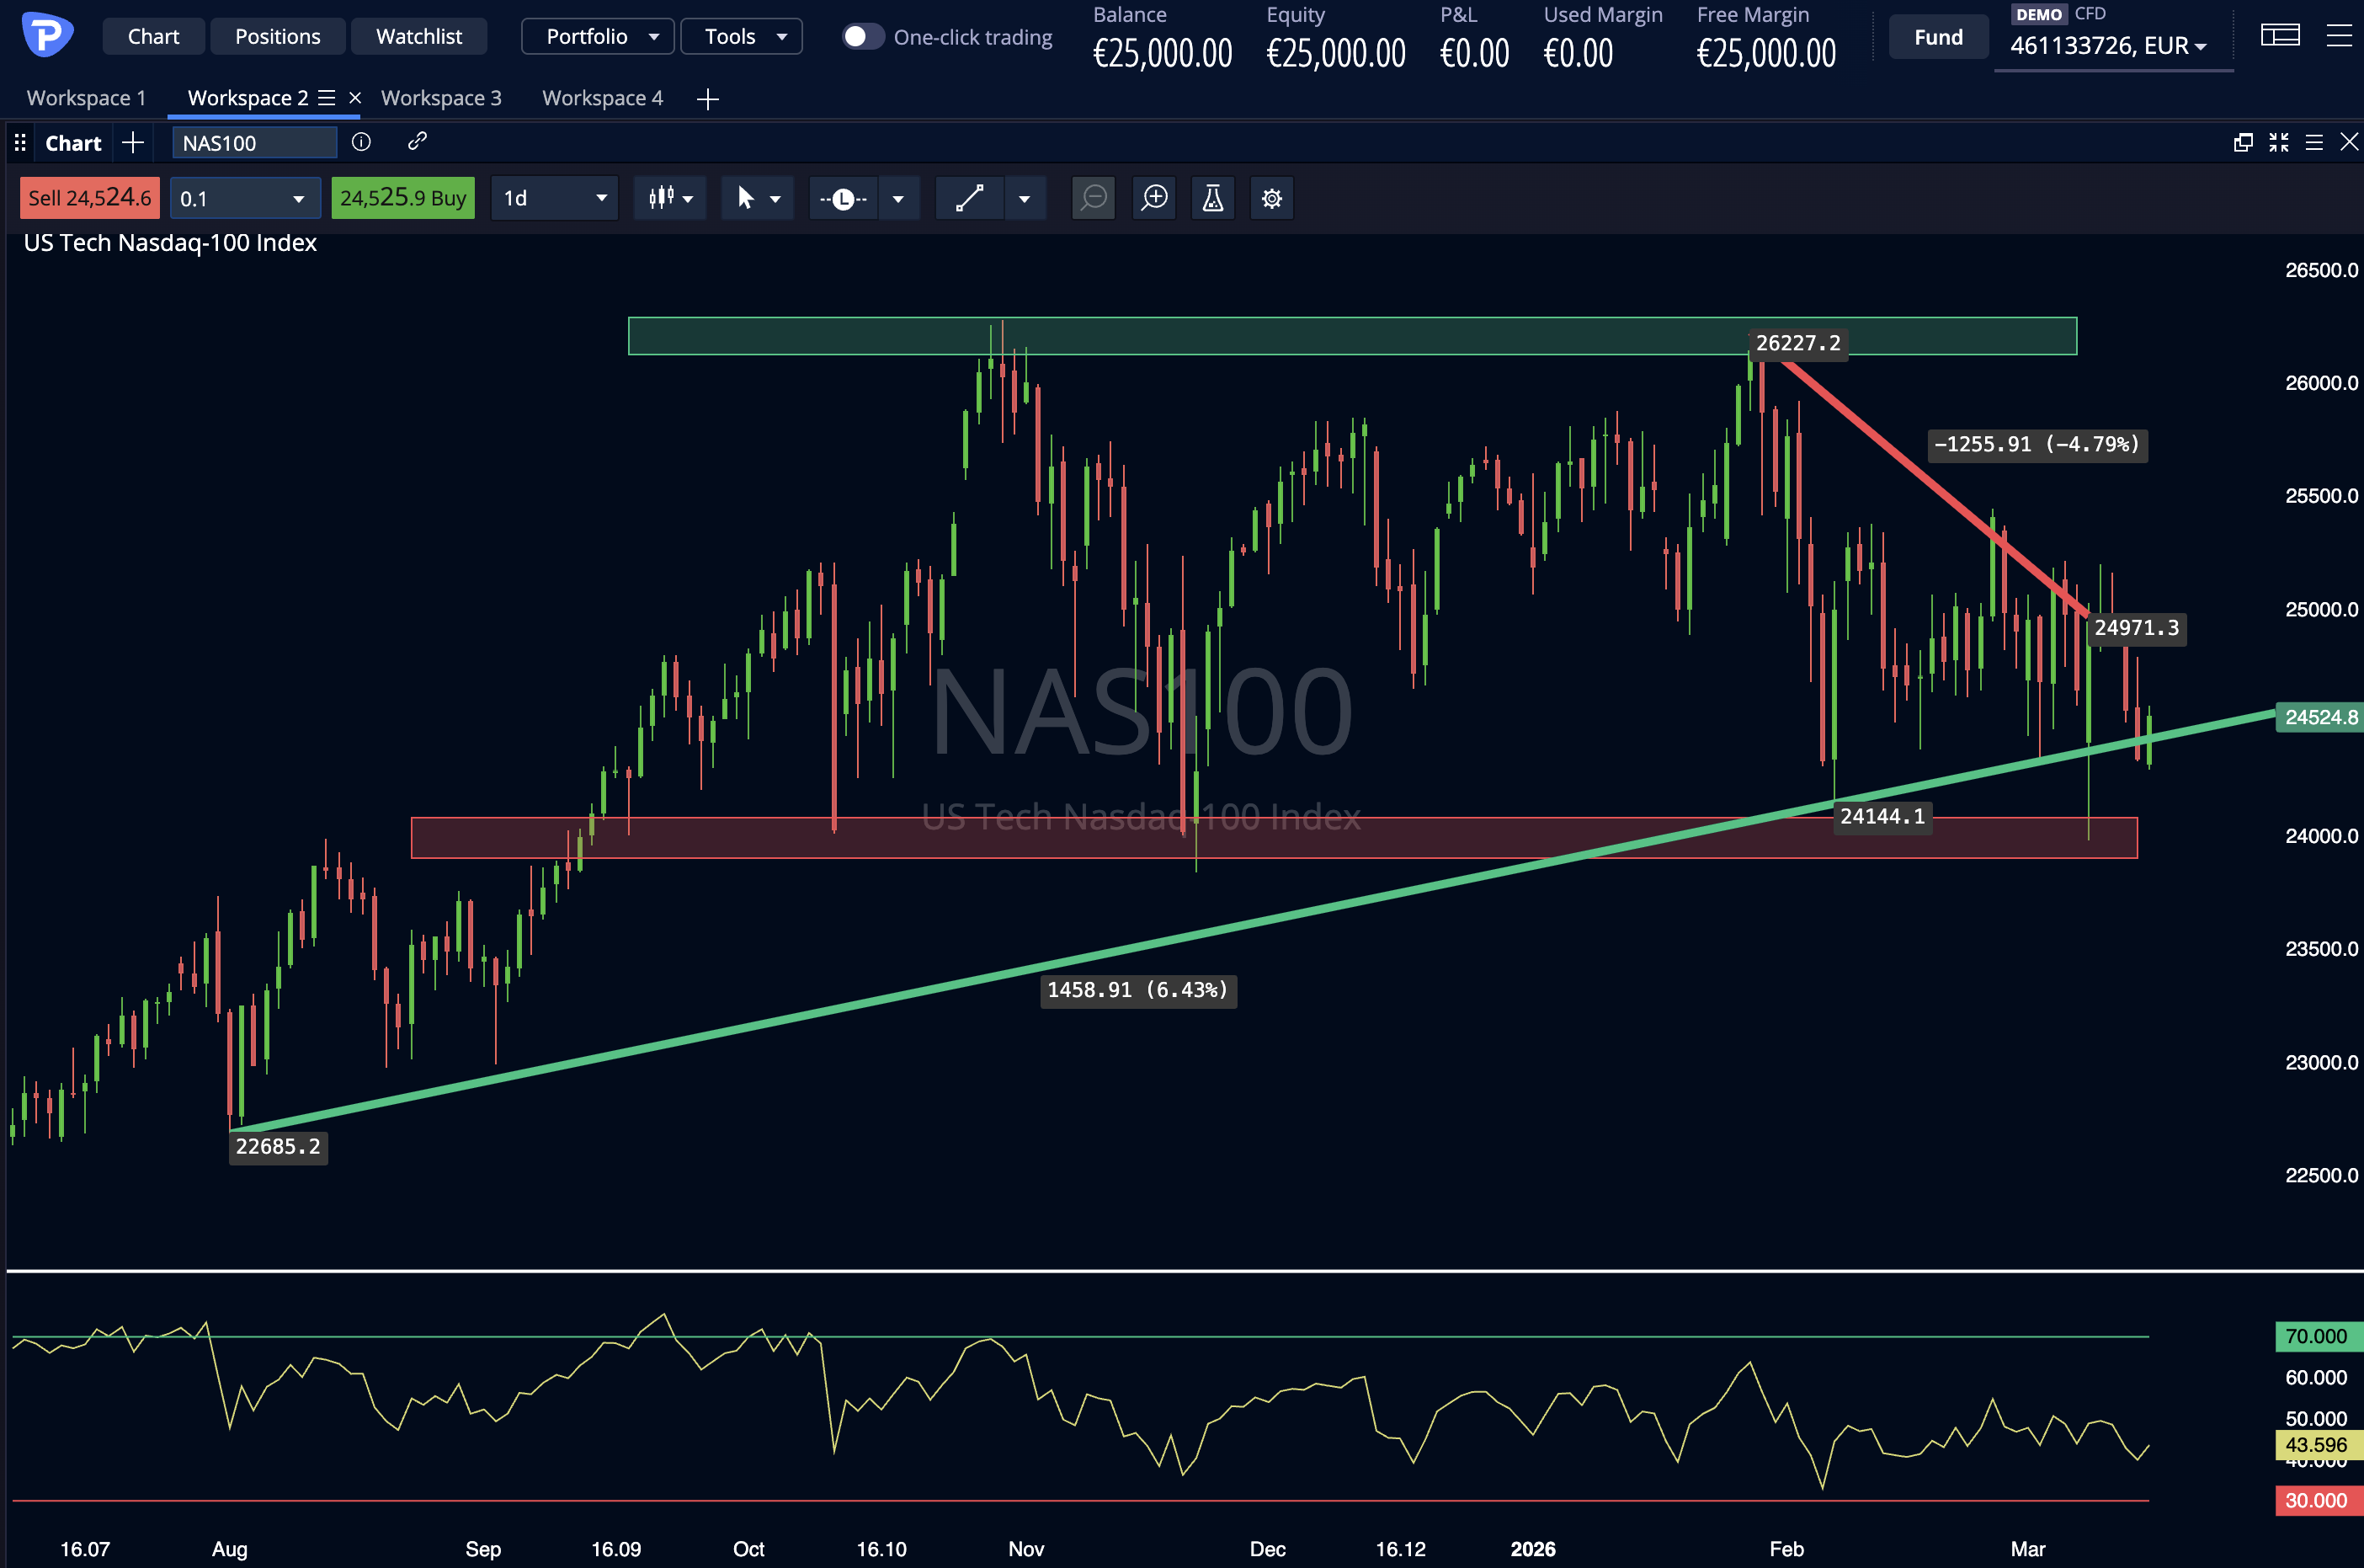Open the 0.1 lot size dropdown
The height and width of the screenshot is (1568, 2364).
click(x=244, y=198)
